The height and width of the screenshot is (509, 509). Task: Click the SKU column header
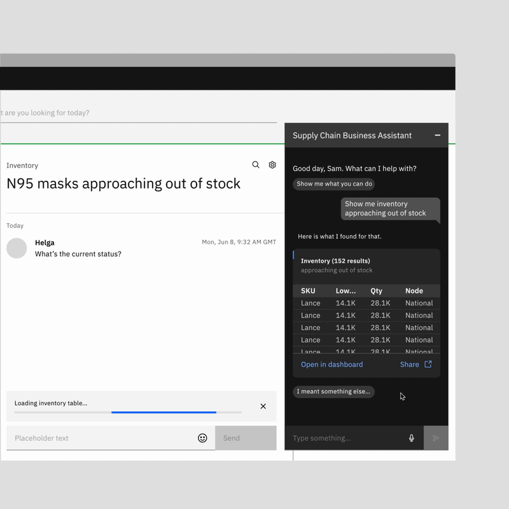click(x=308, y=291)
